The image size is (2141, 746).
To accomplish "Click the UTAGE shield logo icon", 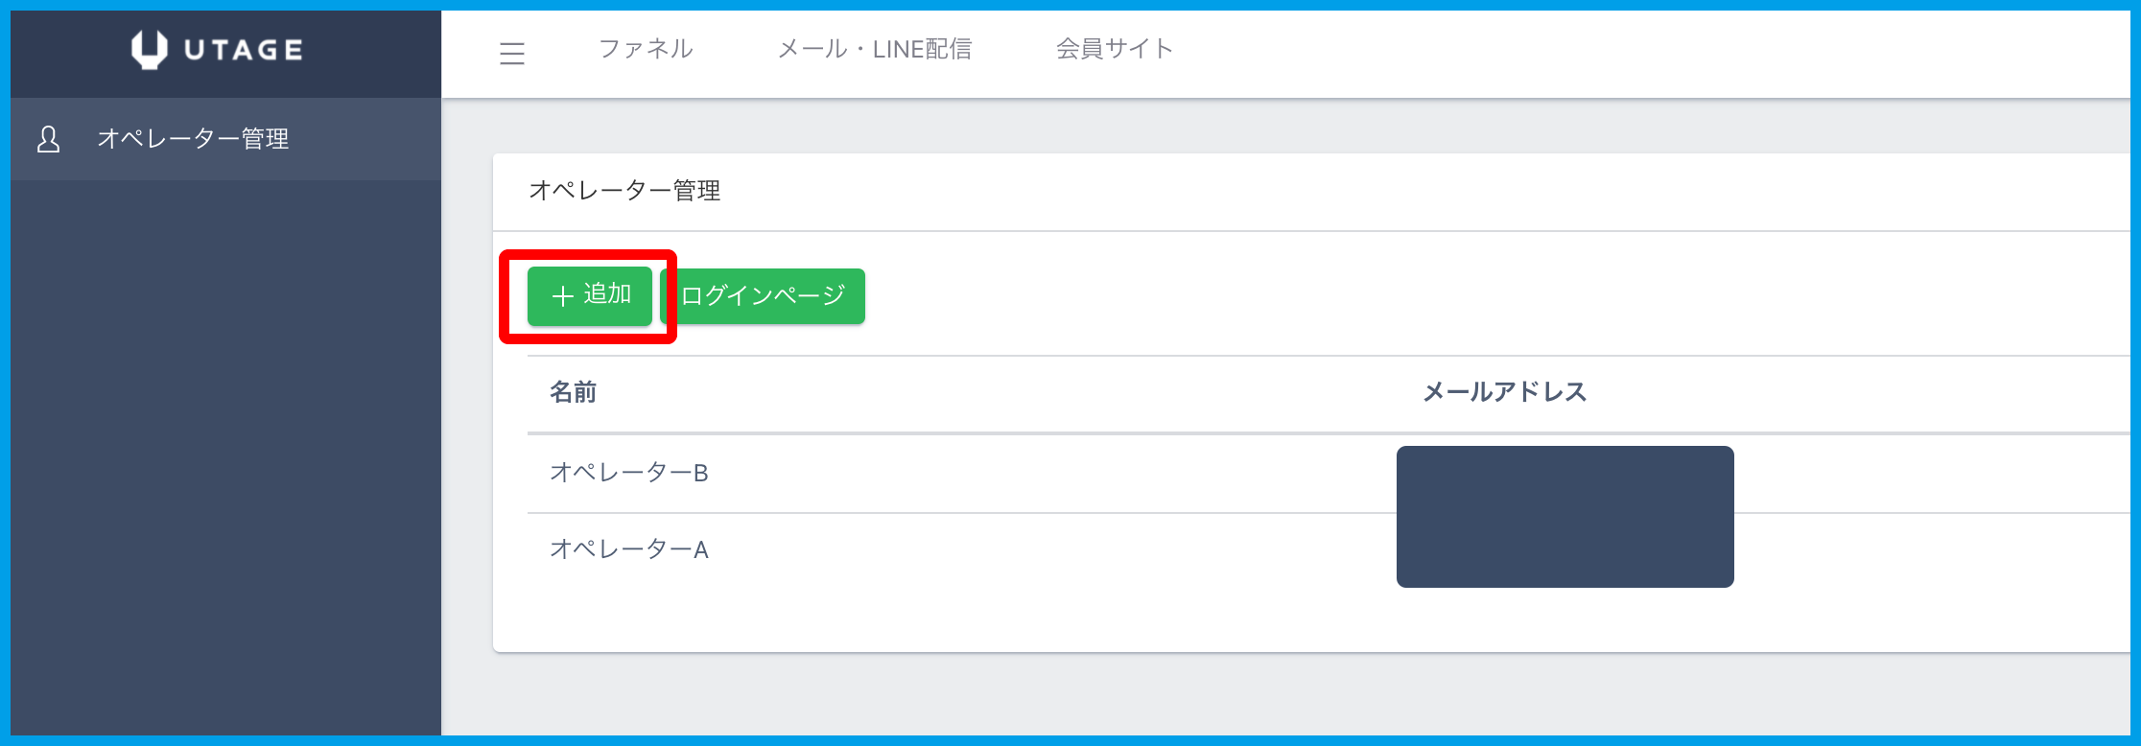I will pos(149,50).
